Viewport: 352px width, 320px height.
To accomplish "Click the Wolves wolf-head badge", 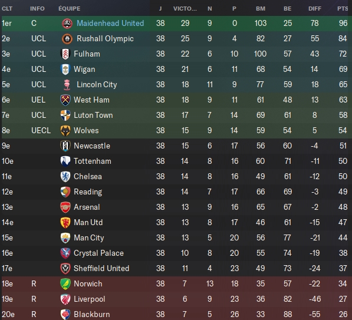I will [x=65, y=131].
